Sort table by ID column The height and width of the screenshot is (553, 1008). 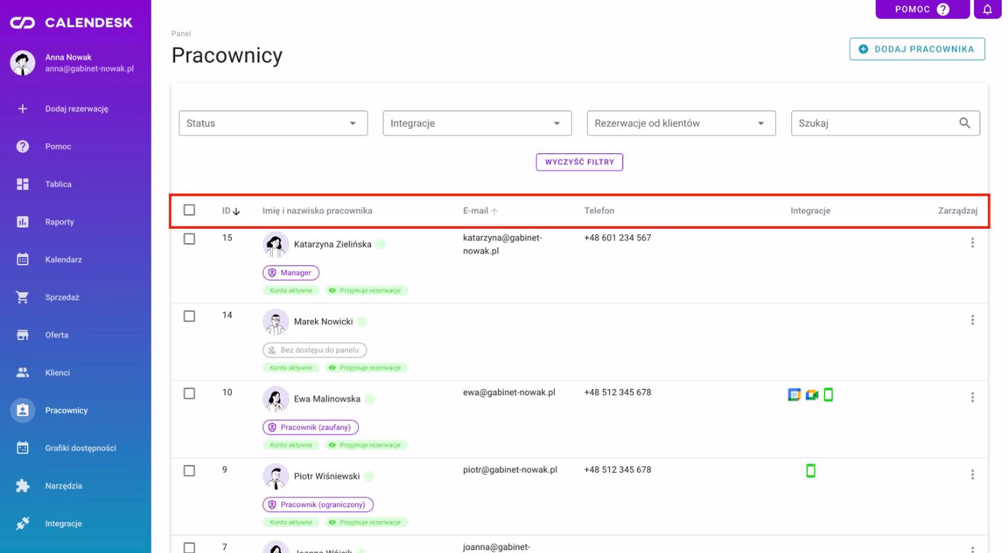(231, 211)
